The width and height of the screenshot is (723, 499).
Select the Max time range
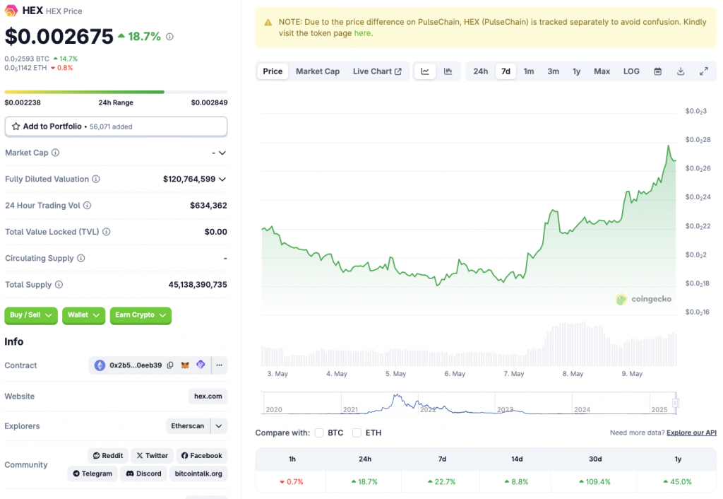click(602, 71)
